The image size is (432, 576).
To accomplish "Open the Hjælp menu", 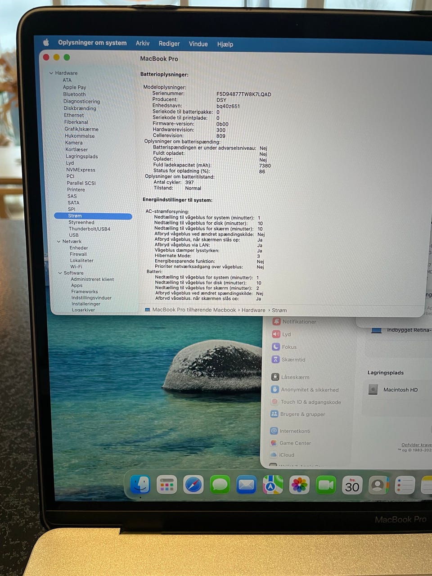I will [x=225, y=44].
